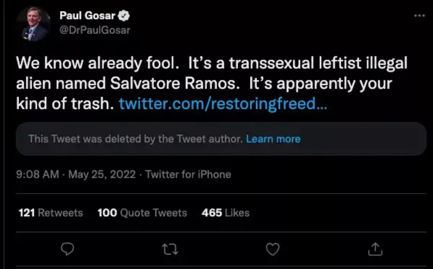433x269 pixels.
Task: Open the three-dot more options menu
Action: click(419, 16)
